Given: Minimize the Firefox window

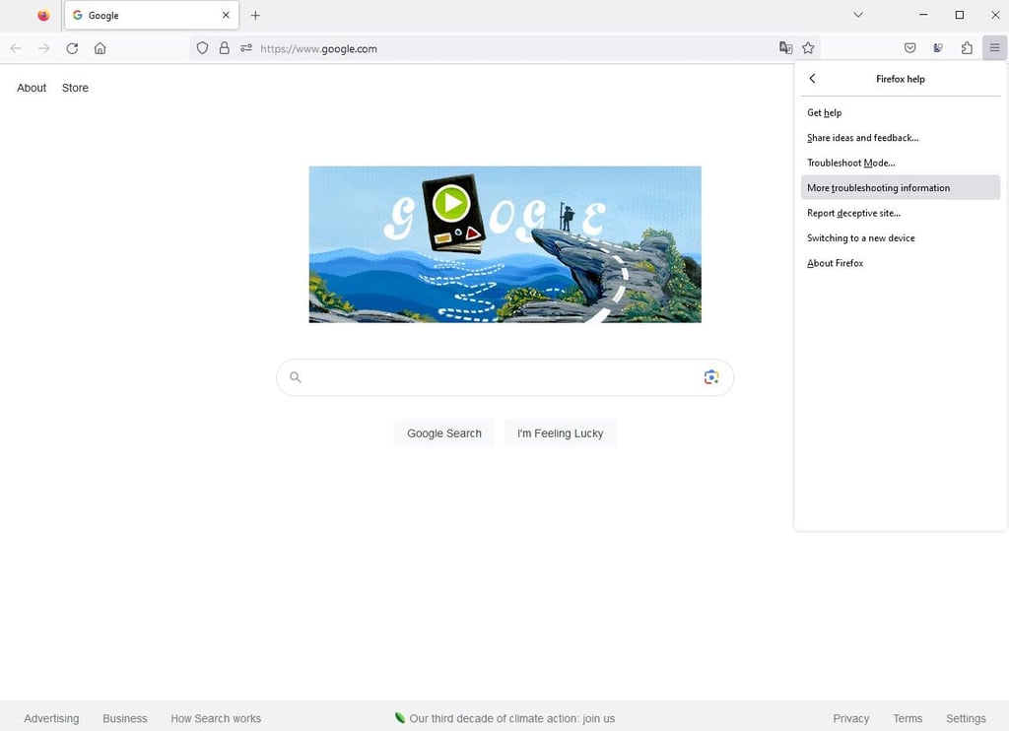Looking at the screenshot, I should (x=923, y=15).
